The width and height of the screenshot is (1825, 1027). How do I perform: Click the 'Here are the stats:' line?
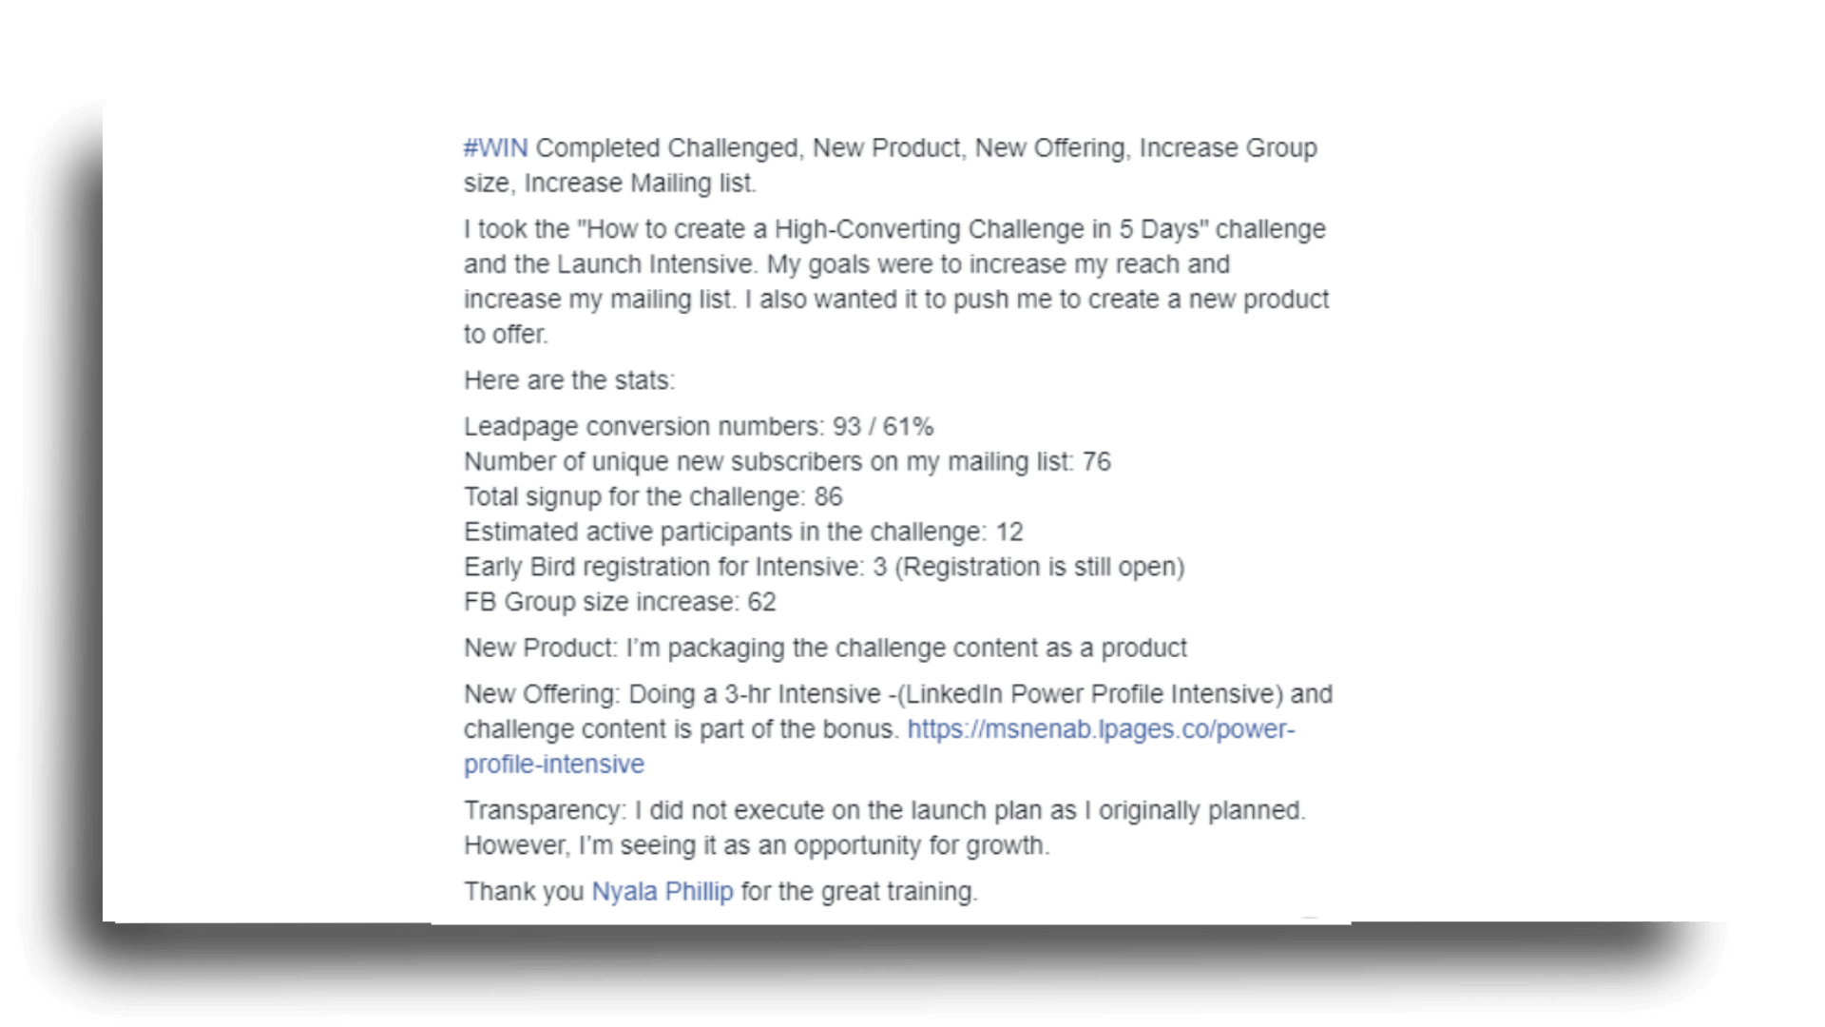click(569, 380)
